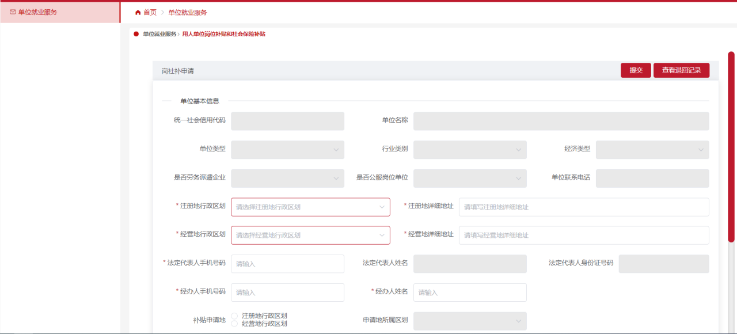Focus the 注册地详细地址 input field
The width and height of the screenshot is (737, 334).
click(x=583, y=207)
